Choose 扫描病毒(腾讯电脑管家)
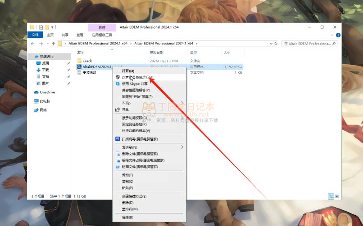Image resolution: width=363 pixels, height=226 pixels. (150, 139)
